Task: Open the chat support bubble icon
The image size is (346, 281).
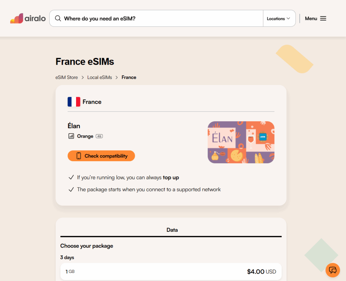Action: 332,270
